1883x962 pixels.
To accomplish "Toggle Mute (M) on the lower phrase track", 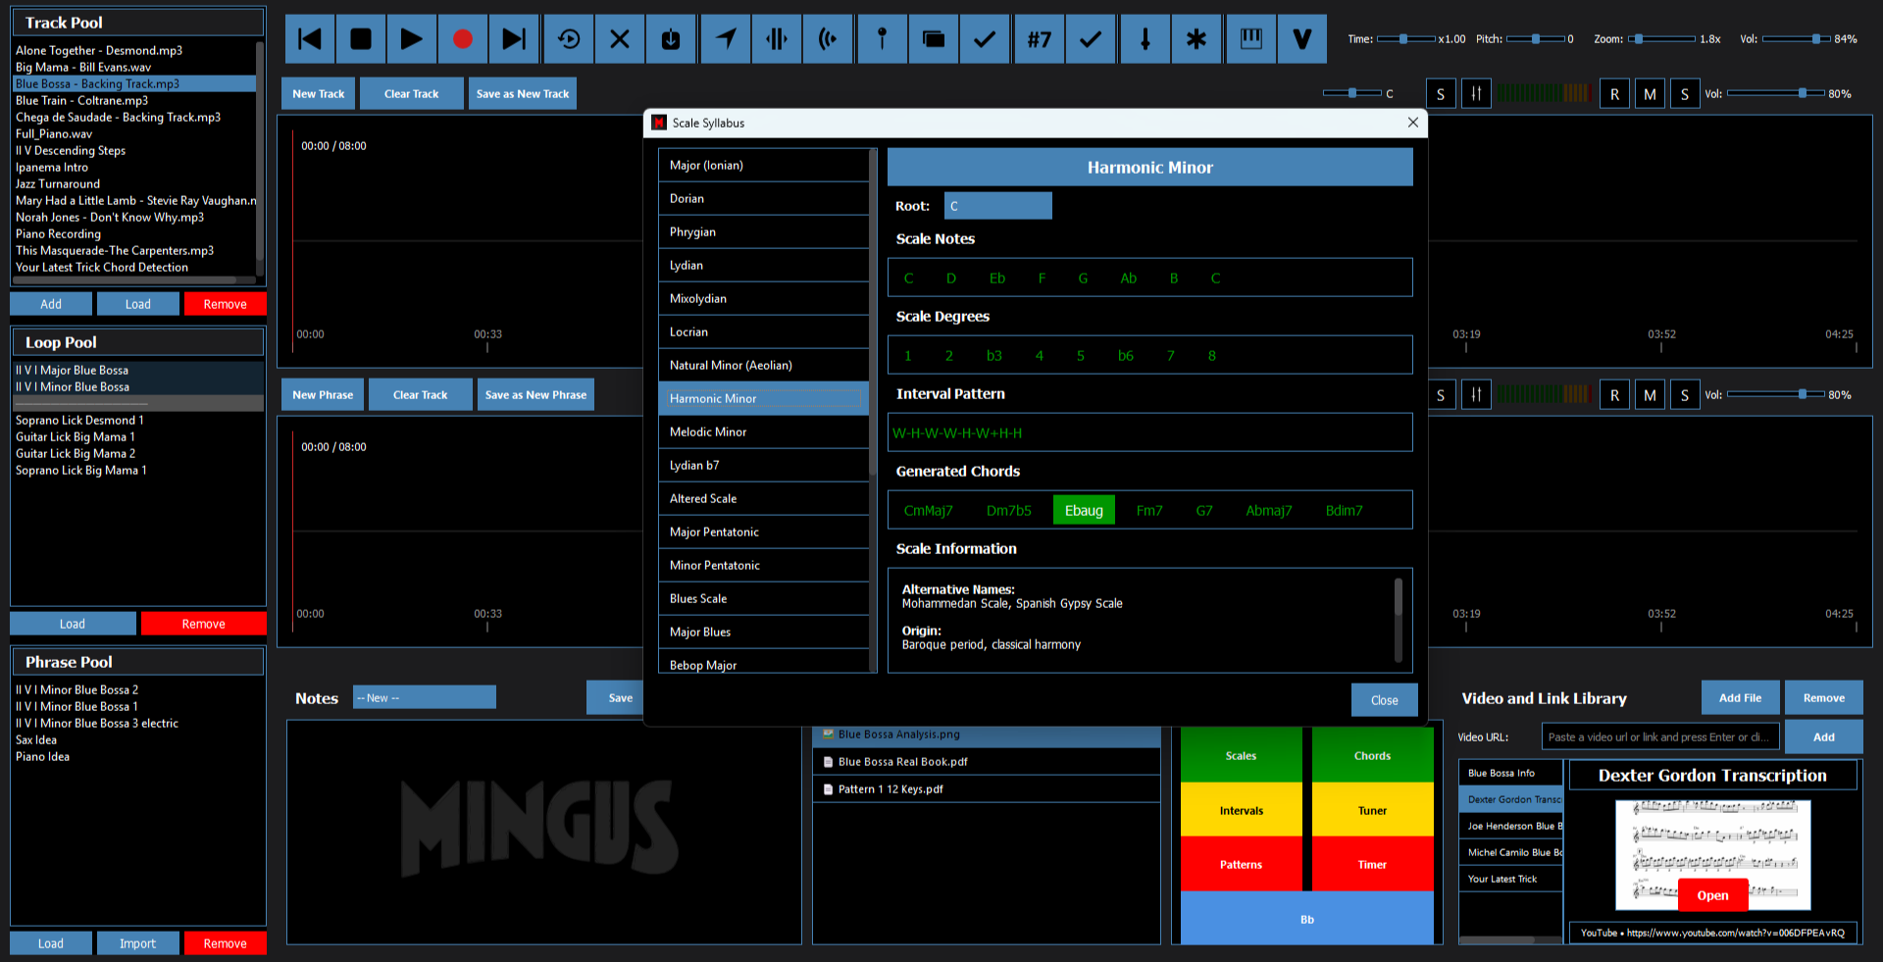I will click(1650, 395).
